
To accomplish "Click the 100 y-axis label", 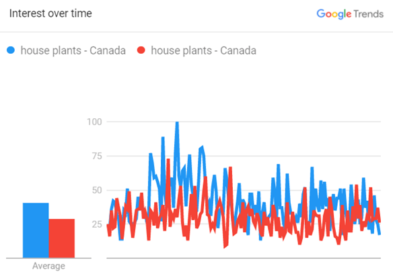I will point(94,122).
